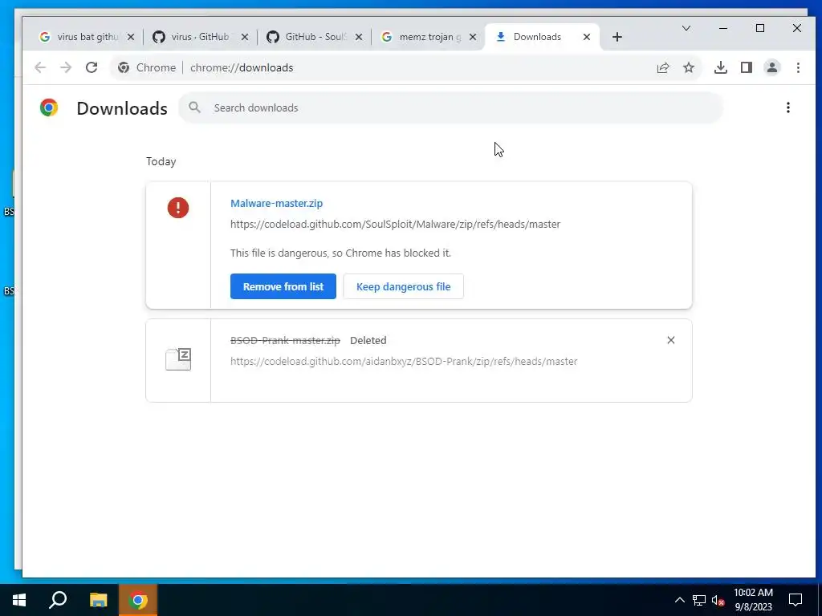
Task: Click Remove from list button
Action: coord(283,286)
